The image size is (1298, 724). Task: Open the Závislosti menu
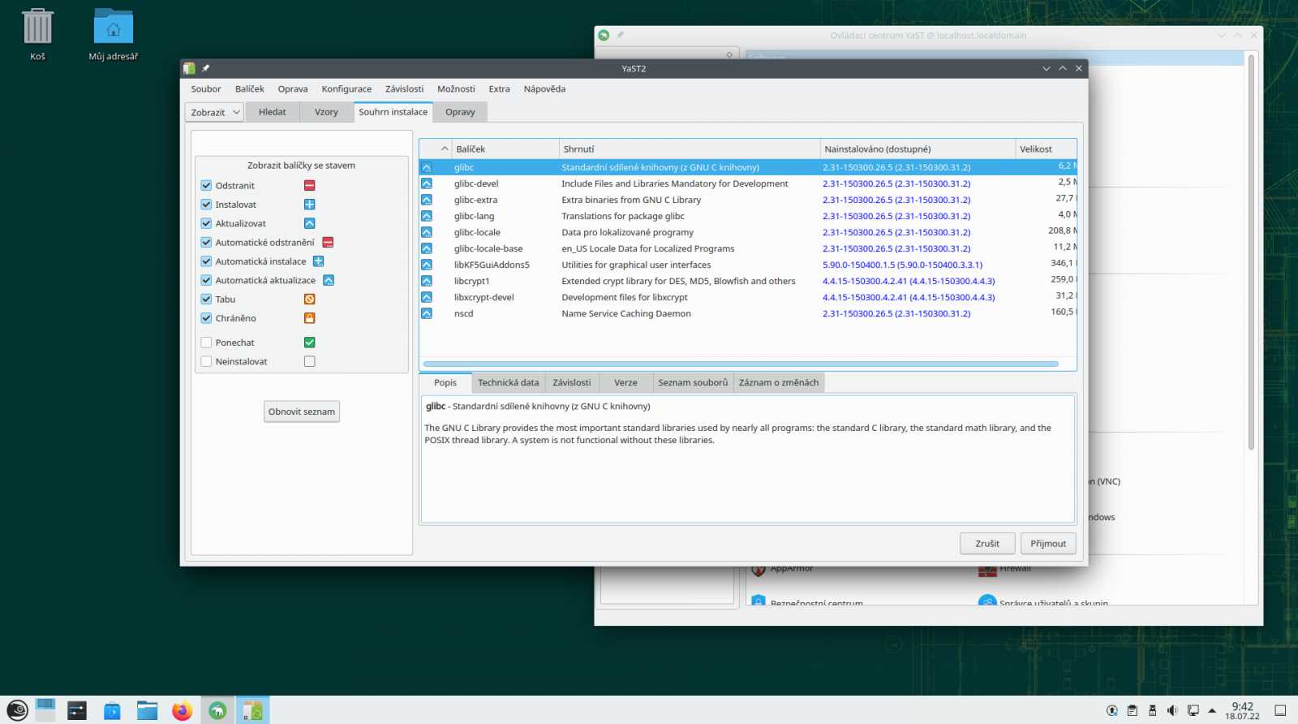[404, 89]
